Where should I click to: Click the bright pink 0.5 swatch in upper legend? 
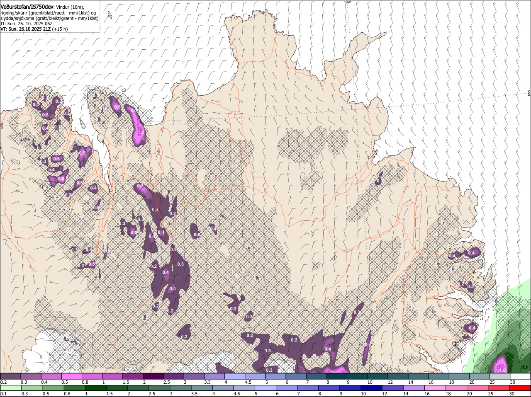pyautogui.click(x=71, y=376)
